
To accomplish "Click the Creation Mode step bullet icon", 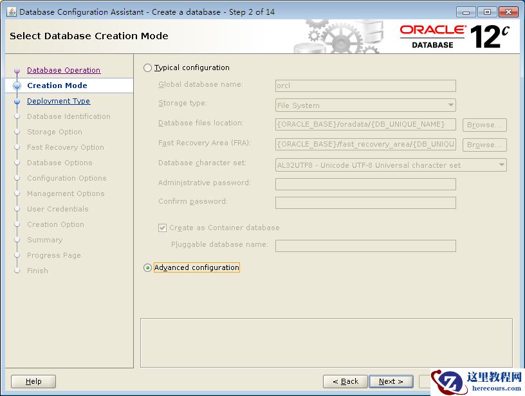I will click(x=17, y=85).
